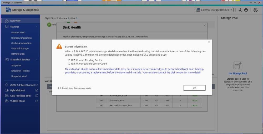Open Snapshot Replica page
This screenshot has height=134, width=263.
click(x=20, y=71)
